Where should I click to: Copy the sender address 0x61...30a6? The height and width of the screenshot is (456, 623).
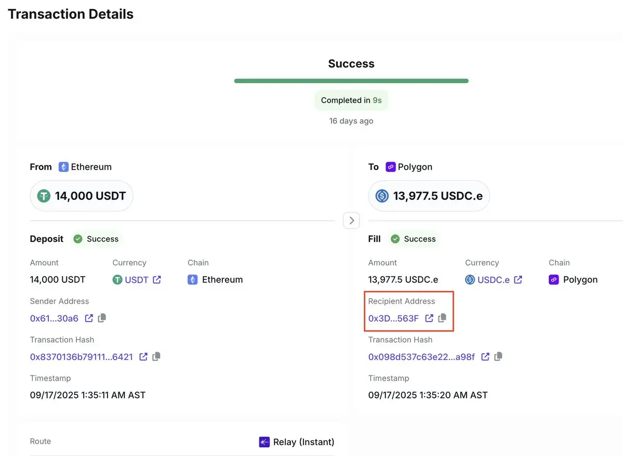pos(102,318)
